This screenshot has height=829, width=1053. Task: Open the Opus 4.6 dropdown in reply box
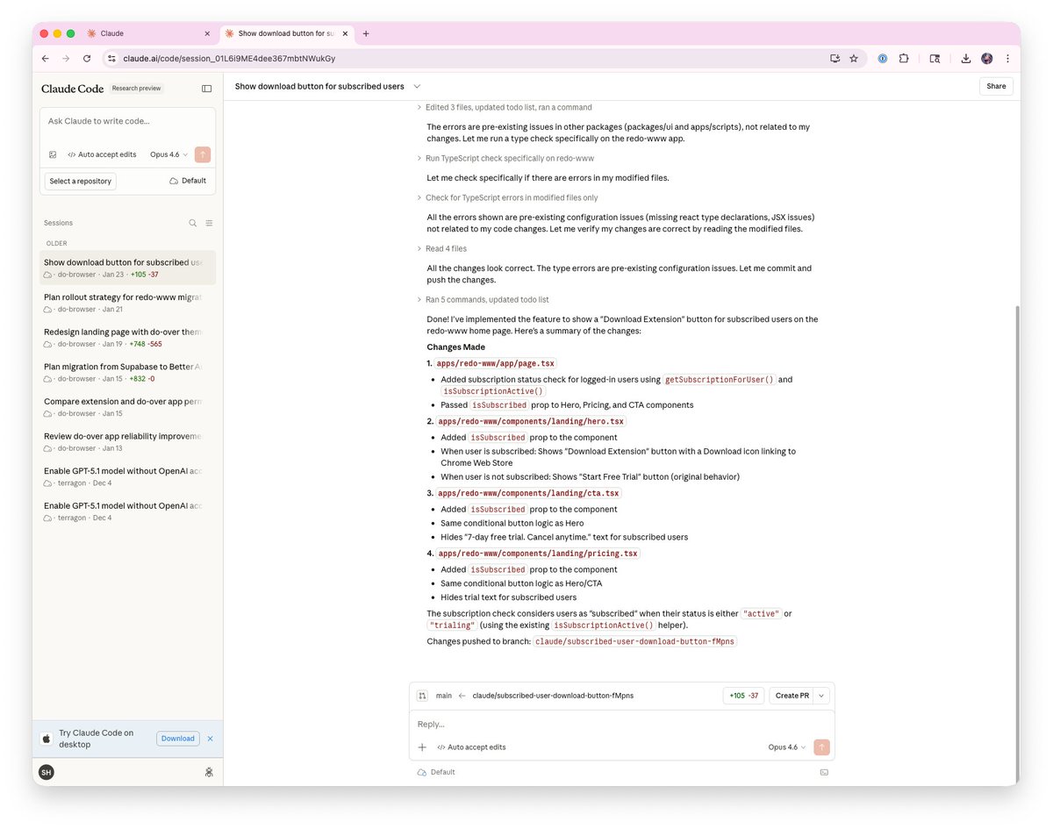[787, 747]
